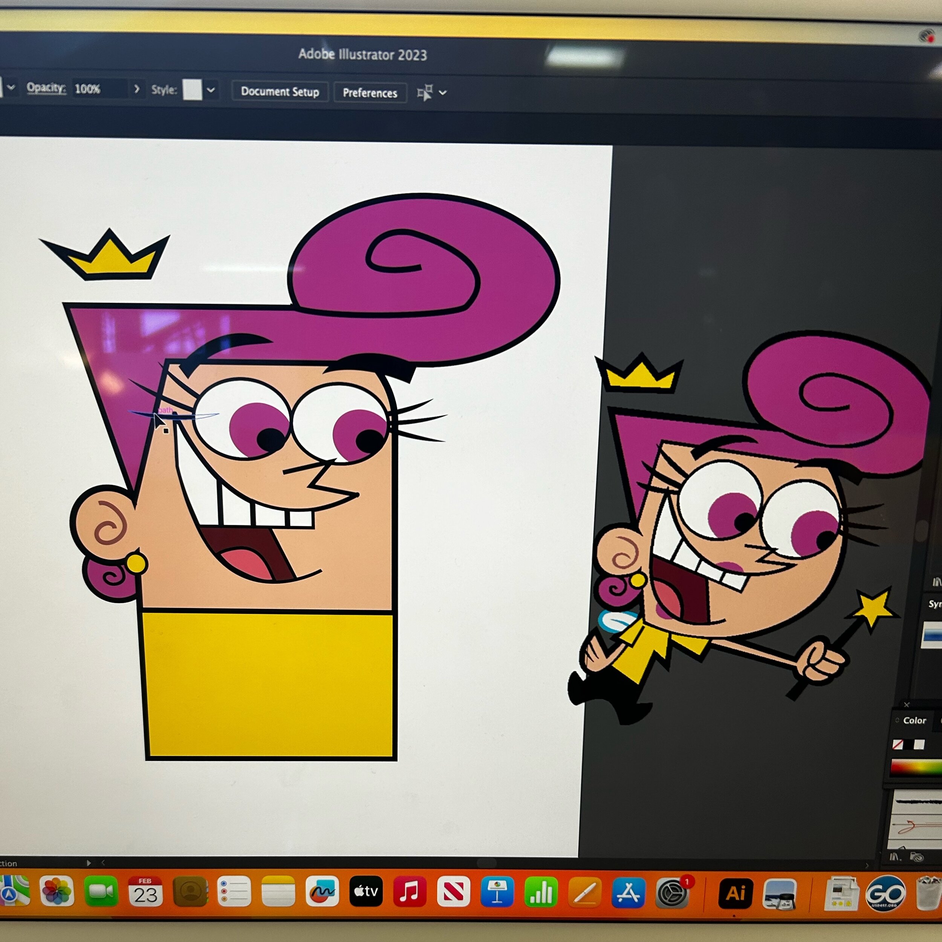The image size is (942, 942).
Task: Open Preview from the Dock
Action: point(779,894)
